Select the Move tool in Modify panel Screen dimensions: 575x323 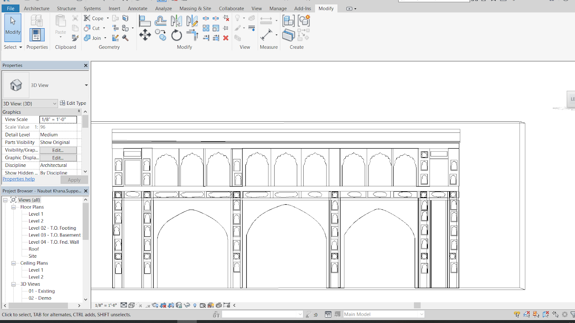coord(145,35)
